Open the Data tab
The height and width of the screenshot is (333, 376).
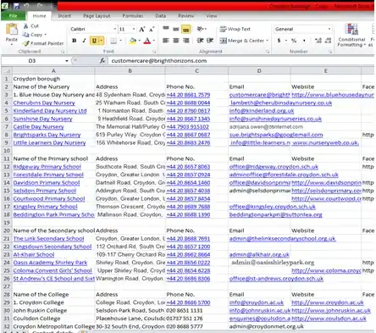[x=161, y=16]
